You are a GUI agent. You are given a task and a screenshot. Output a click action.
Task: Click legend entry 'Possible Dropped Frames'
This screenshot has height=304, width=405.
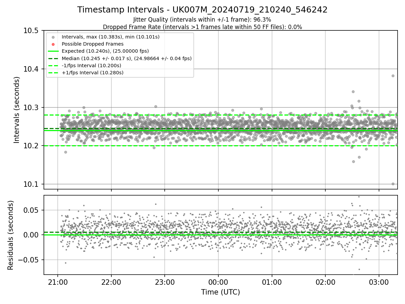tap(92, 44)
